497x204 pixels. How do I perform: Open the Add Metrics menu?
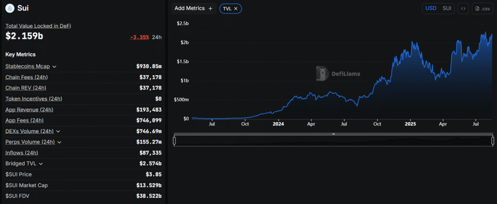tap(193, 9)
